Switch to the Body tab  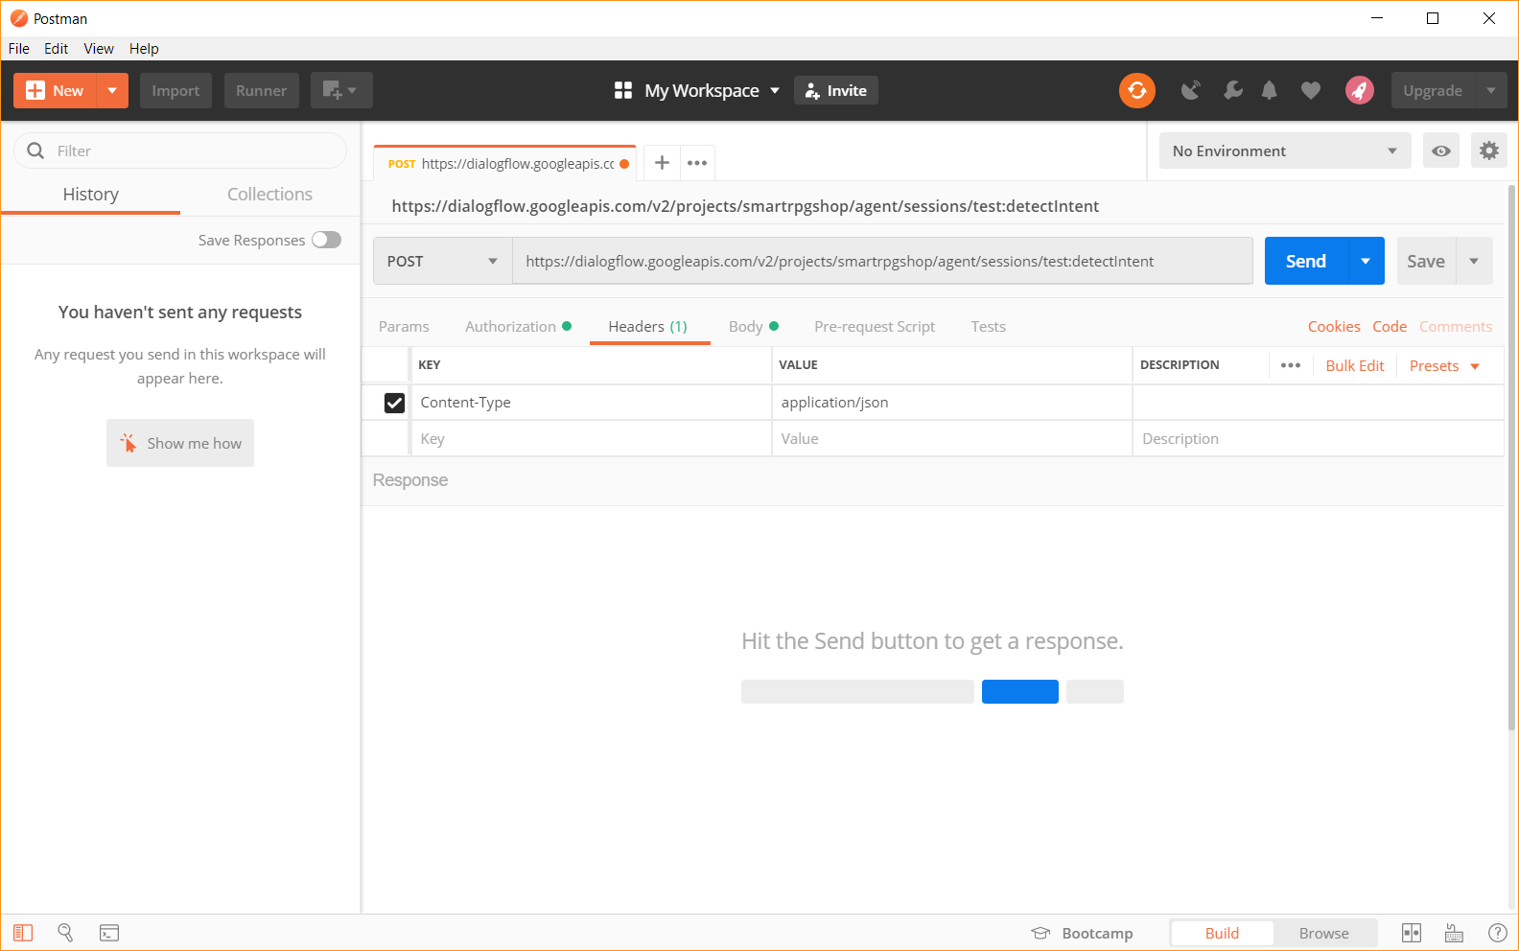(753, 326)
